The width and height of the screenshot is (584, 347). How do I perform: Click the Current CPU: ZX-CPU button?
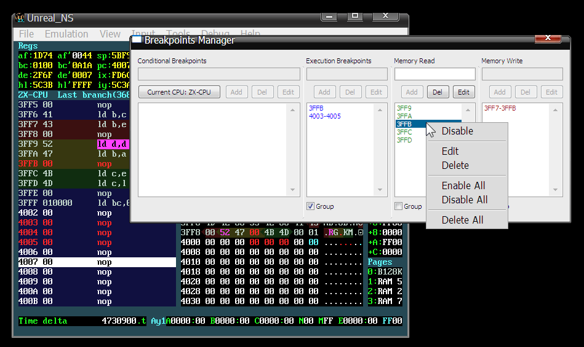click(179, 92)
